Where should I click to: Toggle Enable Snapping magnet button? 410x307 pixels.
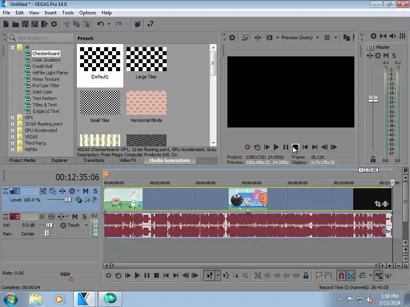click(342, 275)
